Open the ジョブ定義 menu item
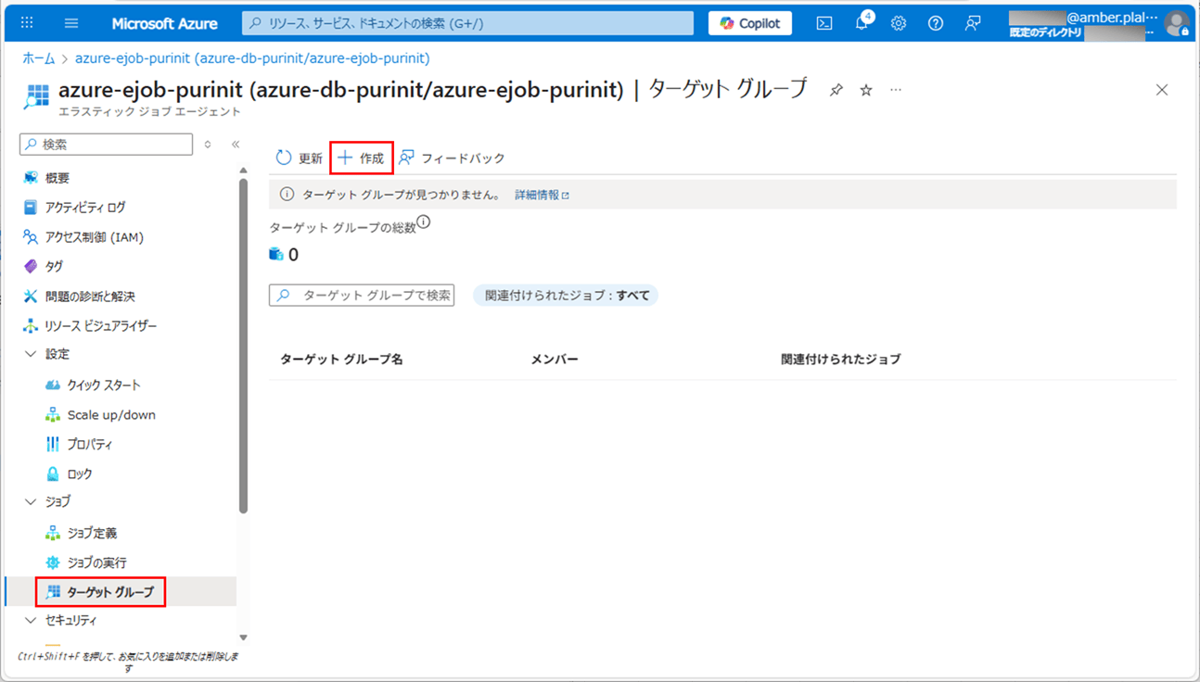1200x682 pixels. [92, 533]
